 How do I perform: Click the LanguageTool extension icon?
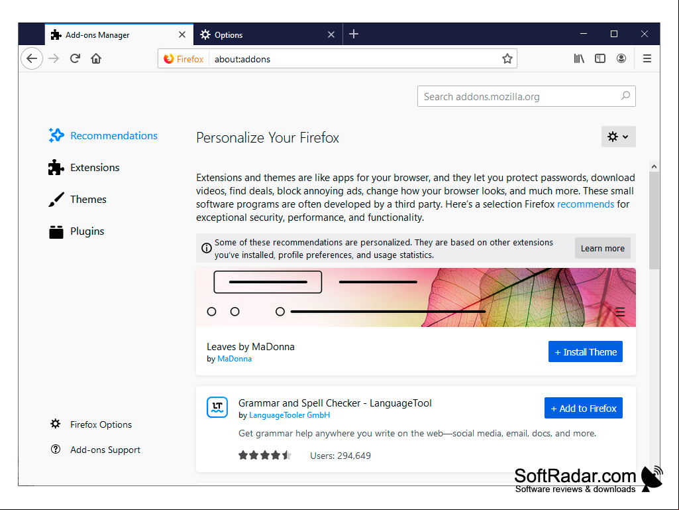[217, 407]
